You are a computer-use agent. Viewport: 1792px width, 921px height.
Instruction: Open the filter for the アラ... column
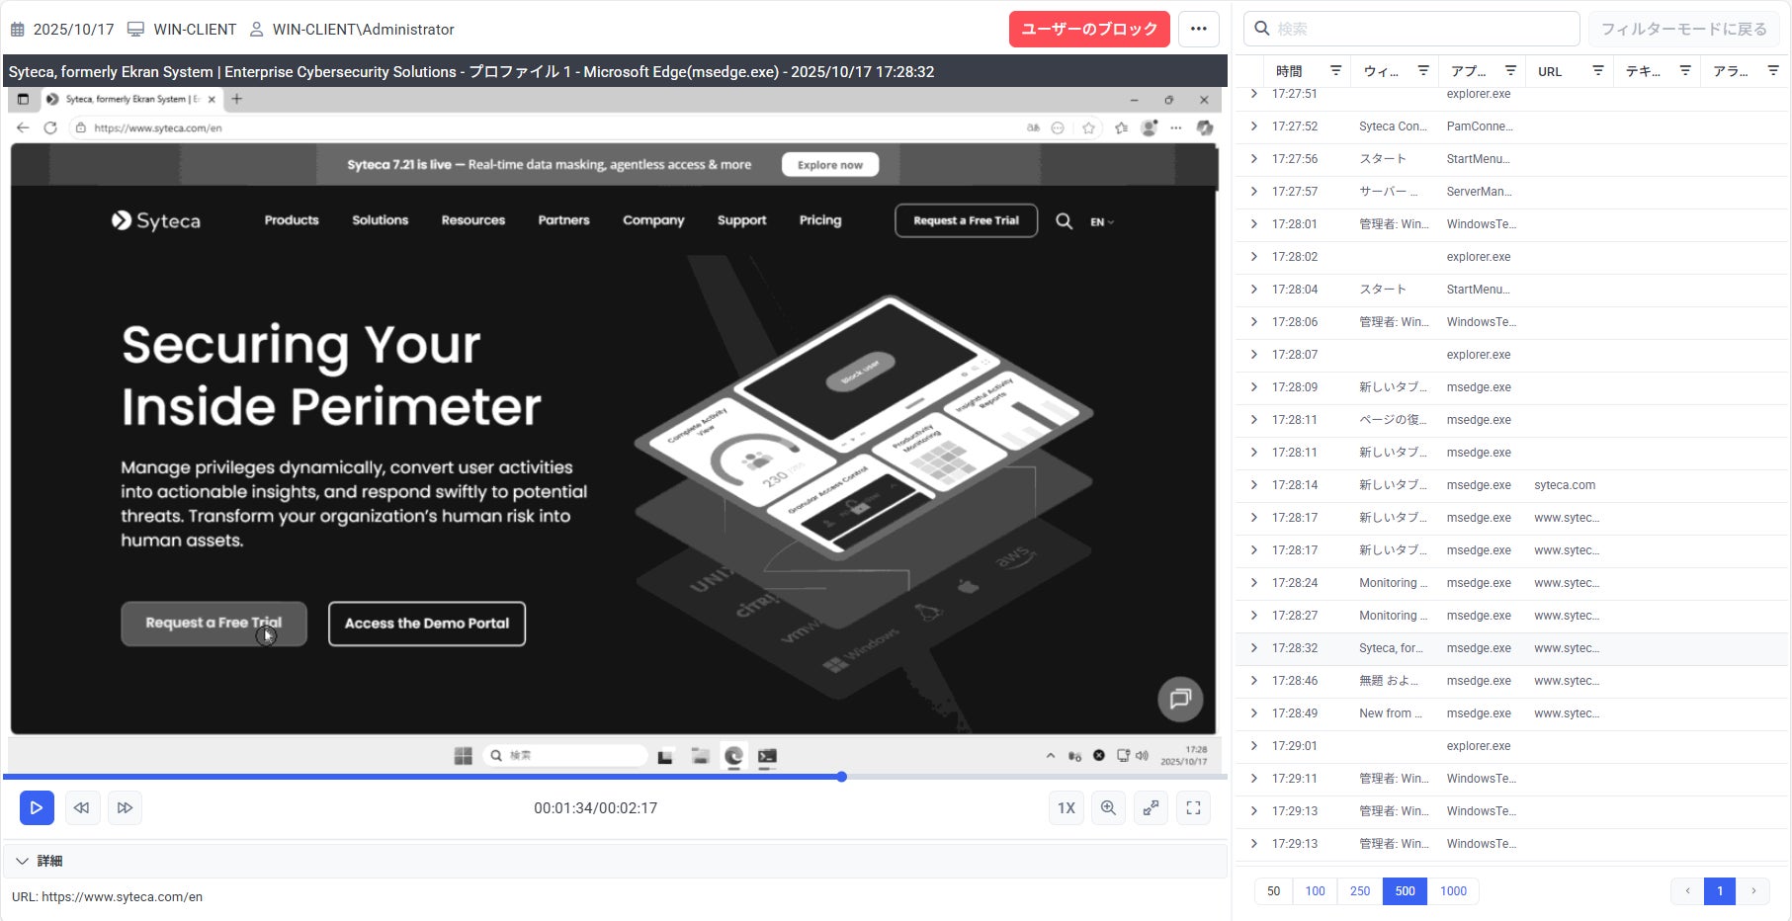click(1772, 70)
